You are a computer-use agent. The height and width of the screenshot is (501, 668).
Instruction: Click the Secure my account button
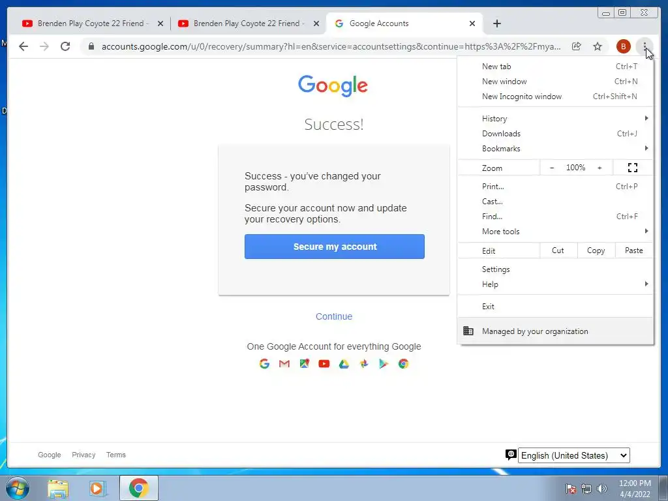[x=335, y=246]
